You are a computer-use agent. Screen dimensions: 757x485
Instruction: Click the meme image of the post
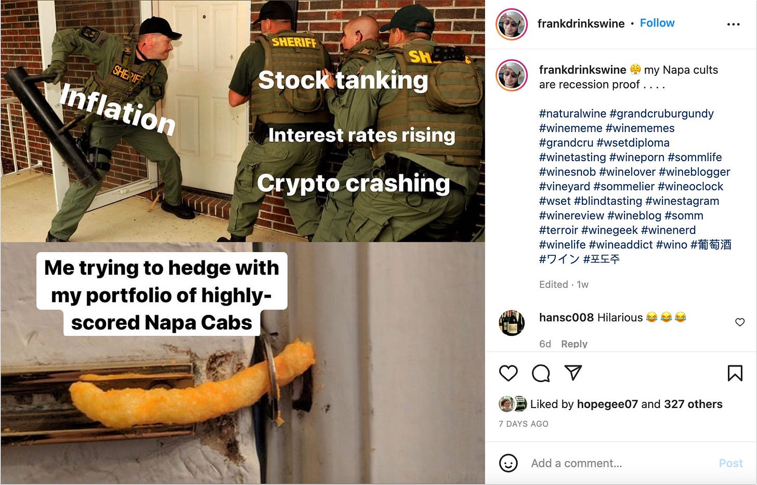pyautogui.click(x=243, y=242)
